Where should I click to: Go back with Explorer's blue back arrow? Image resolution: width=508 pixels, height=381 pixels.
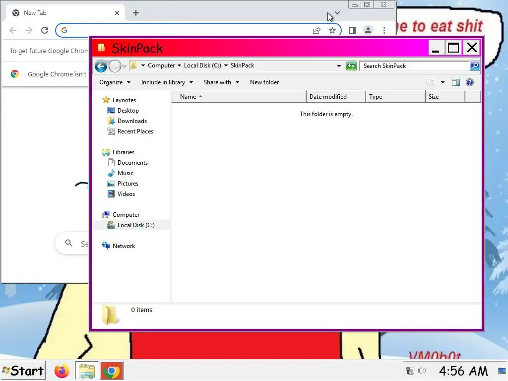pos(101,66)
